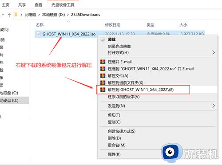Click the folder icon in address bar

(x=16, y=15)
